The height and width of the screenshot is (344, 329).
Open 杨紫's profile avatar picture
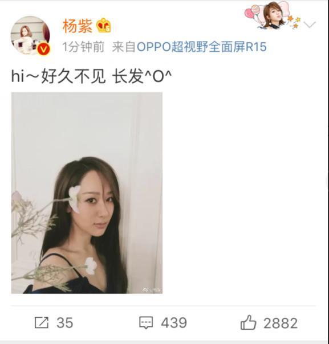(30, 35)
